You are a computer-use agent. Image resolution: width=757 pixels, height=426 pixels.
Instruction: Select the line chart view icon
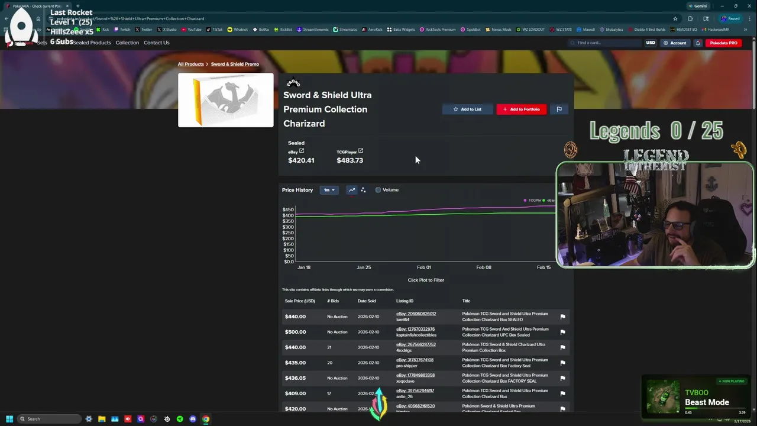352,190
